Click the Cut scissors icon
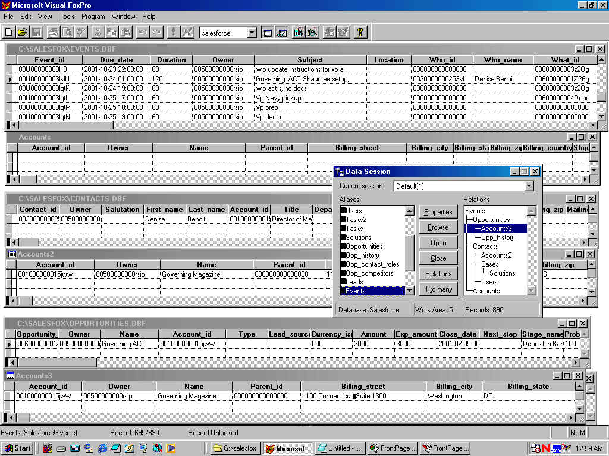 tap(98, 33)
